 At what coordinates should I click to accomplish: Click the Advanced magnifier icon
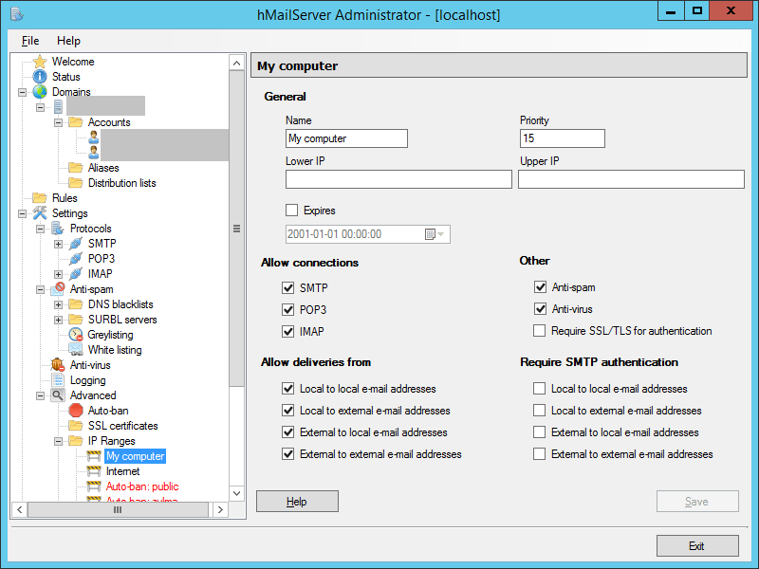click(58, 395)
